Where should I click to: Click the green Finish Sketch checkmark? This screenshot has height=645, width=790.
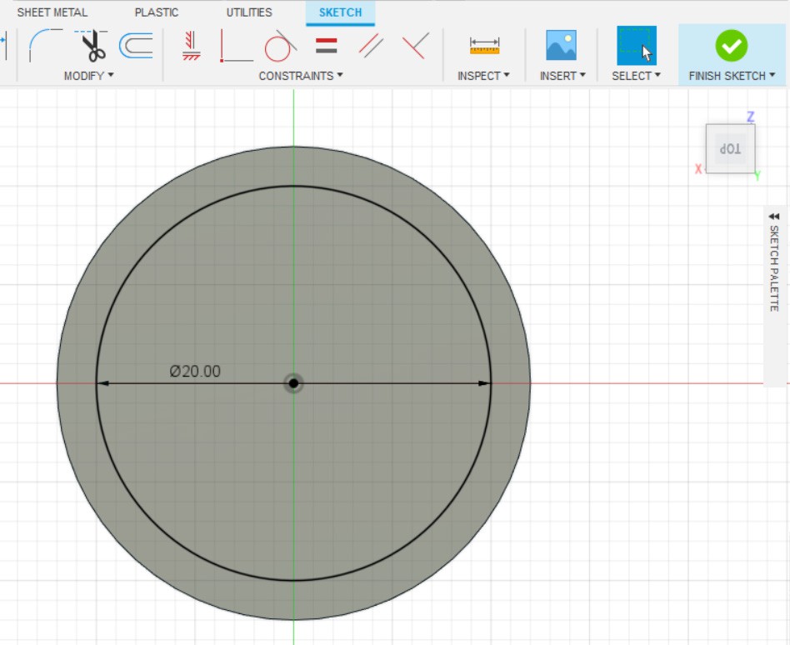coord(731,46)
